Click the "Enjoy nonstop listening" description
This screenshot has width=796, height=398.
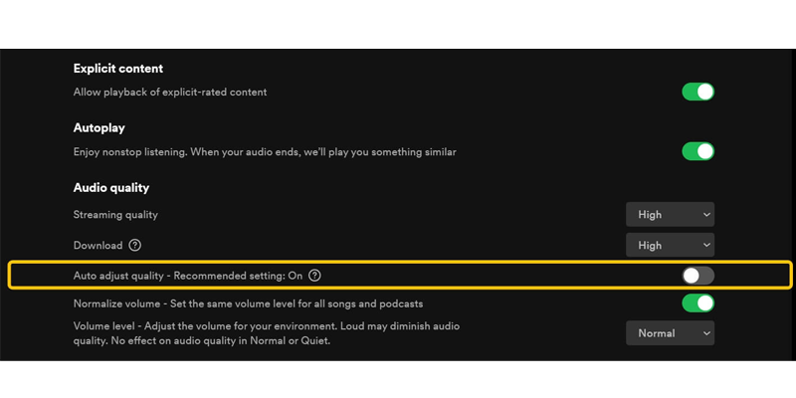[x=265, y=152]
